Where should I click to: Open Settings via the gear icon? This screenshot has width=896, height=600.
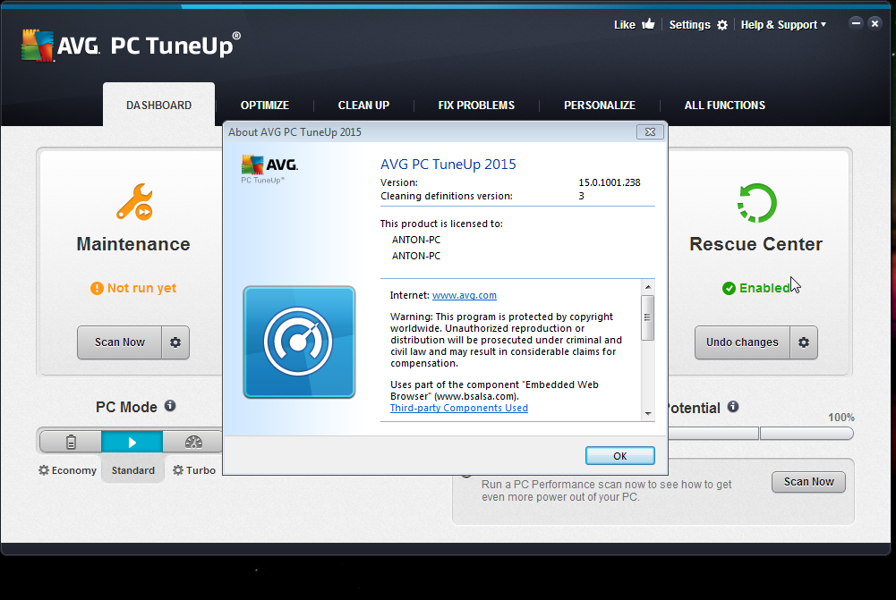click(x=722, y=25)
